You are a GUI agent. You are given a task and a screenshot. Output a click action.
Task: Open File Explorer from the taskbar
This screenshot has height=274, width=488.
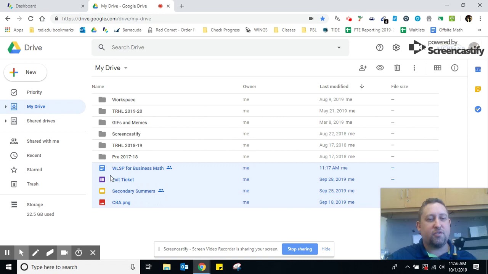tap(167, 267)
